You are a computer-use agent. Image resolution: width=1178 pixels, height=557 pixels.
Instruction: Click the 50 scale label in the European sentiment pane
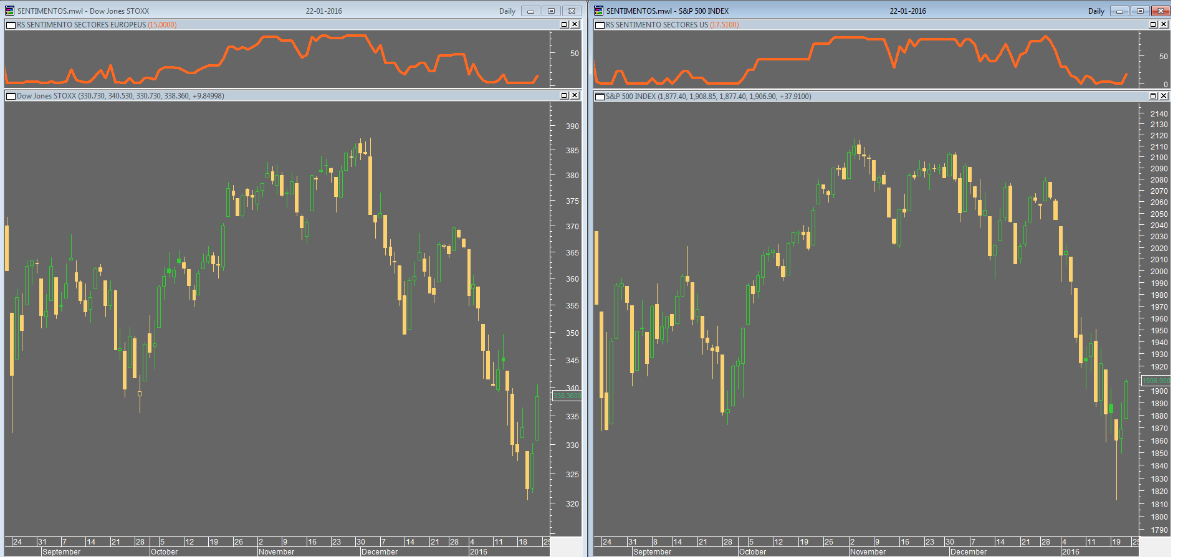(575, 53)
